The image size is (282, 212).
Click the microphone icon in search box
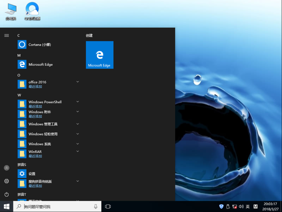(96, 207)
